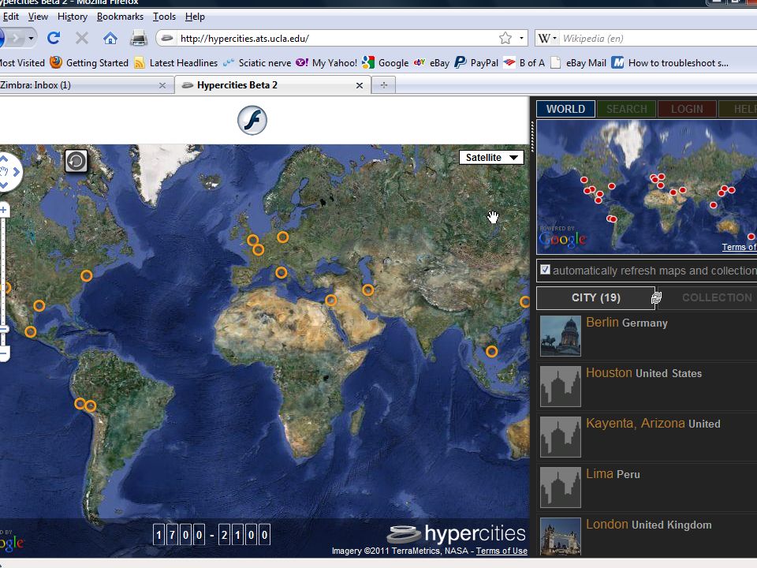
Task: Select Kayenta, Arizona in city list
Action: click(x=647, y=436)
